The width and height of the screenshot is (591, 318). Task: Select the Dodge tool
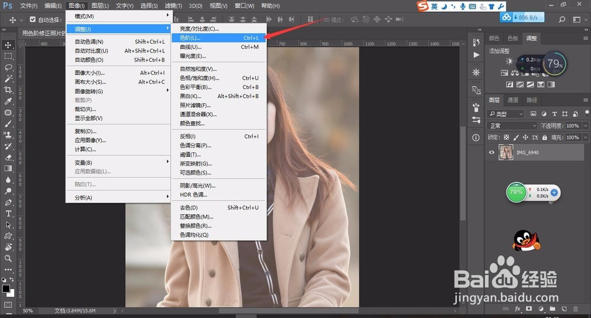[8, 191]
